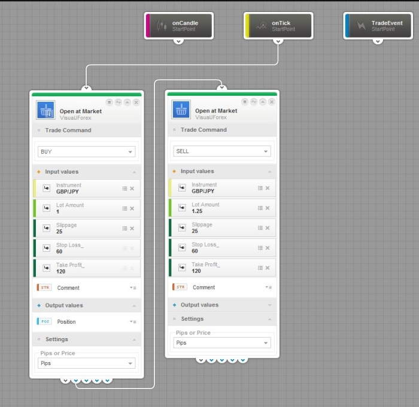
Task: Remove the Slippage input from BUY block
Action: coord(132,228)
